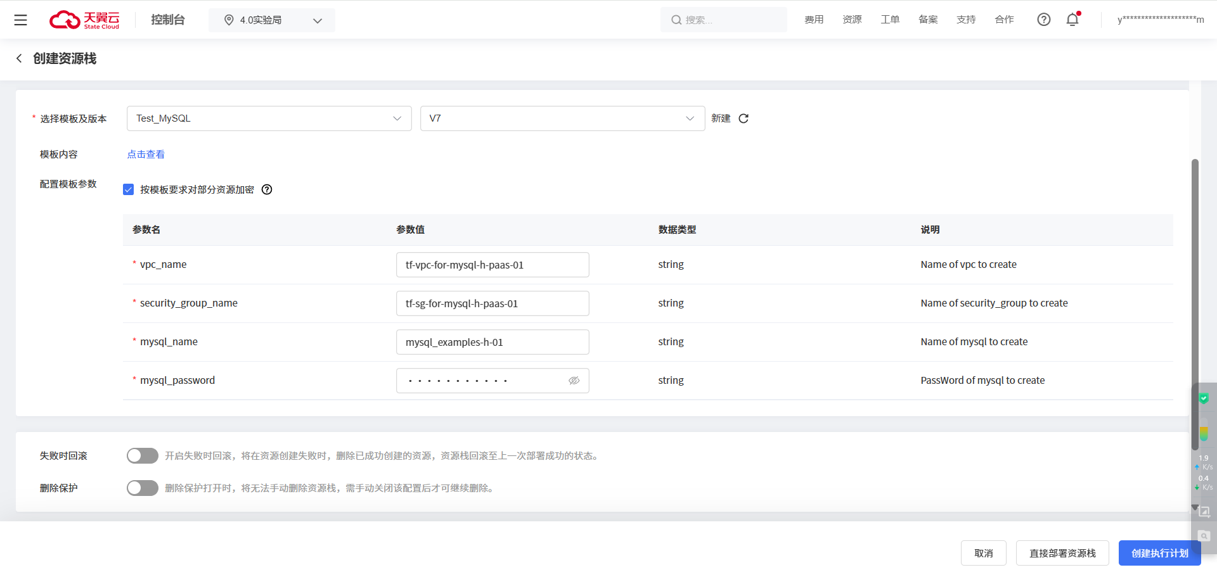This screenshot has height=584, width=1217.
Task: Click the State Cloud logo
Action: pyautogui.click(x=84, y=20)
